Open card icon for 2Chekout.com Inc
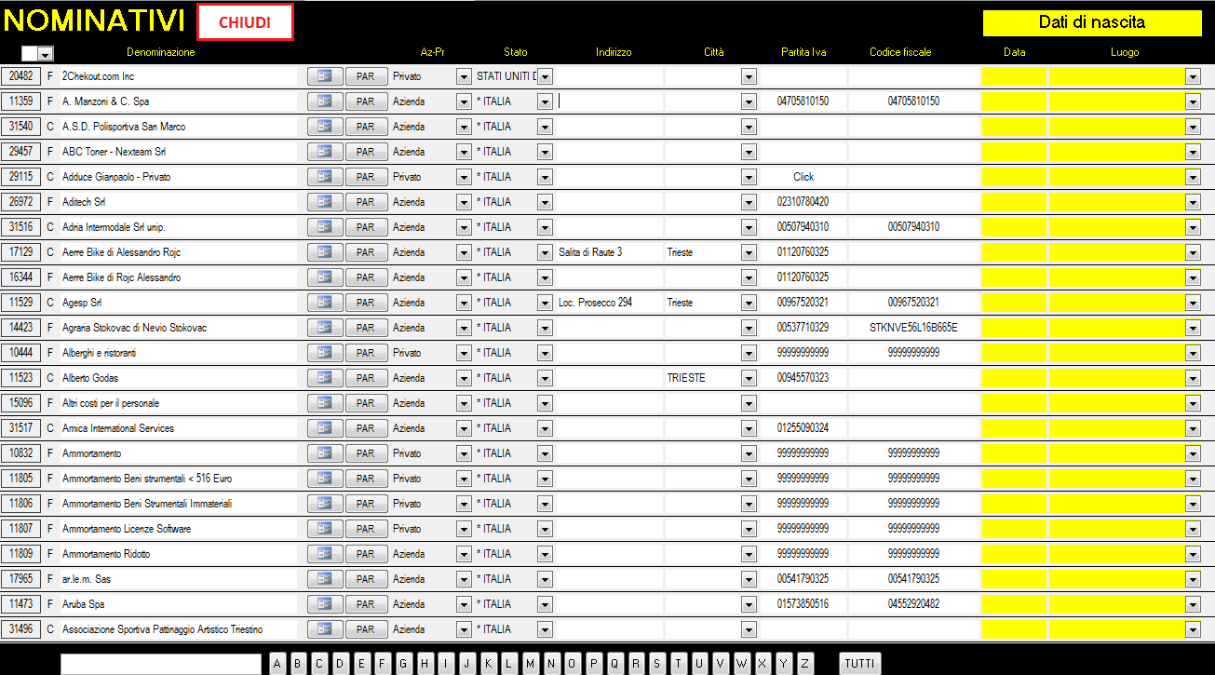The image size is (1215, 675). 325,76
